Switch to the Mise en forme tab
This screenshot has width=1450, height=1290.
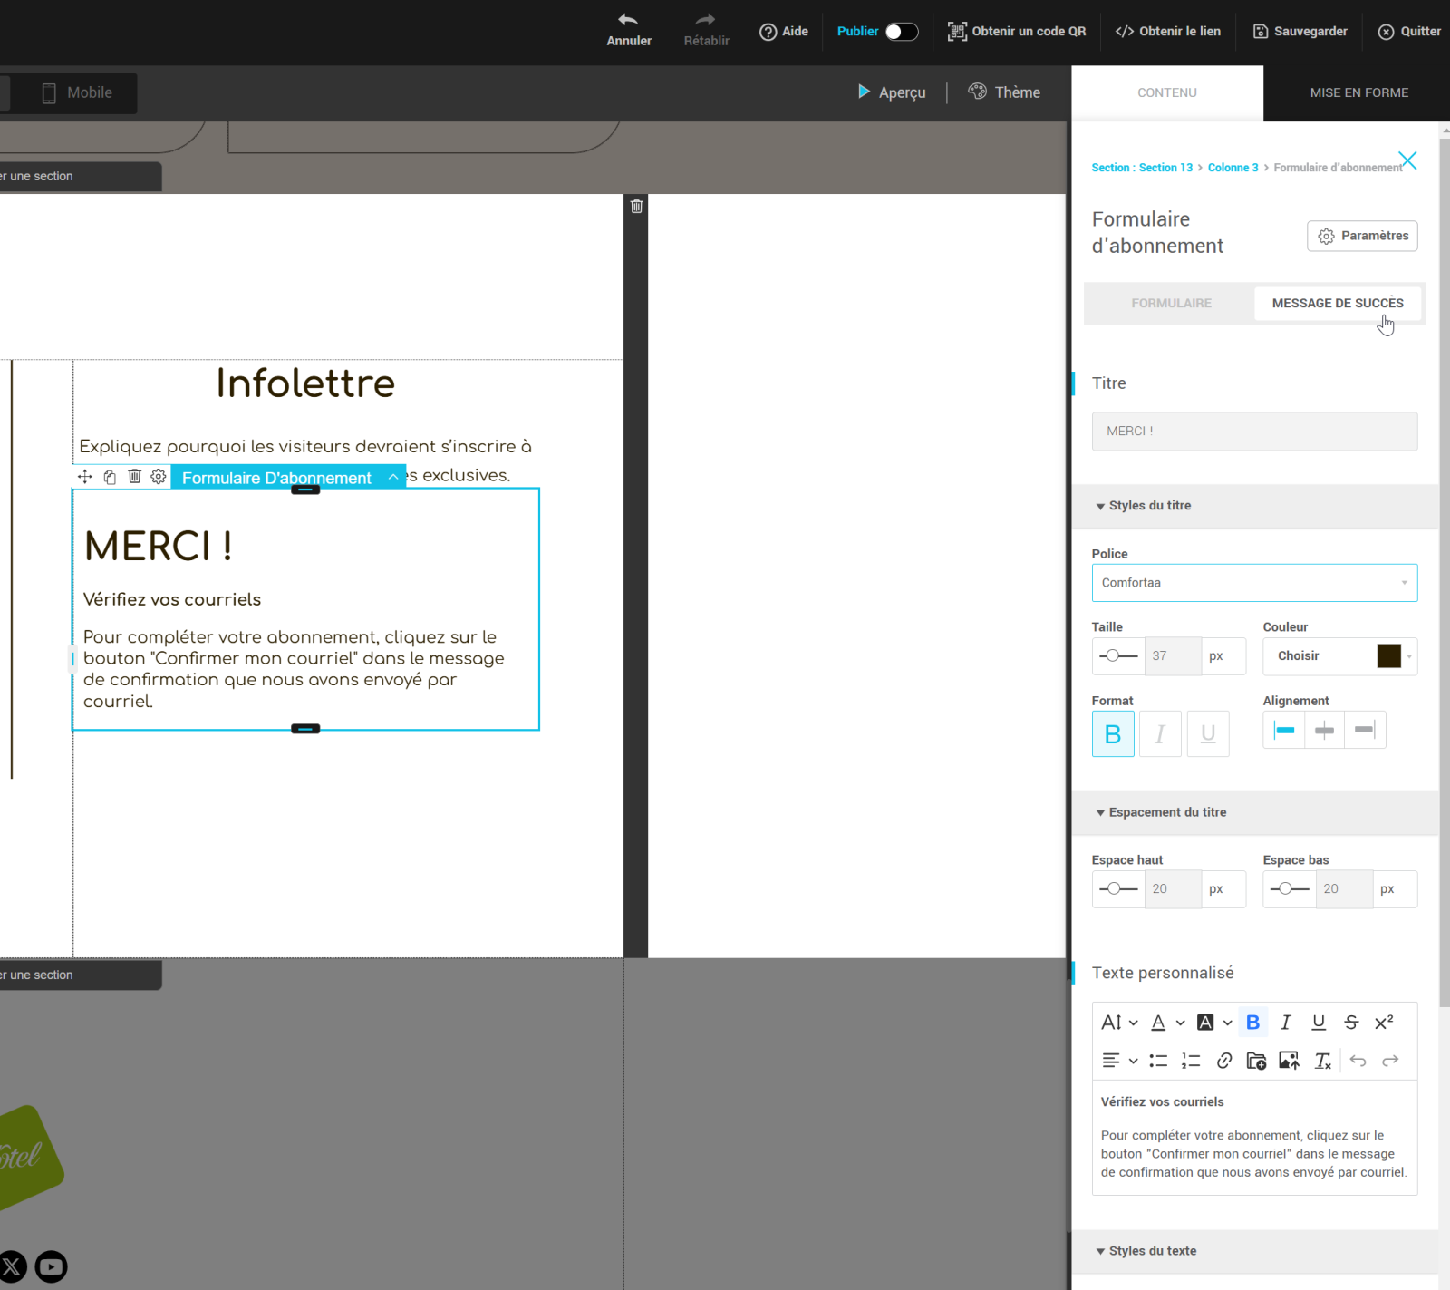[1358, 92]
